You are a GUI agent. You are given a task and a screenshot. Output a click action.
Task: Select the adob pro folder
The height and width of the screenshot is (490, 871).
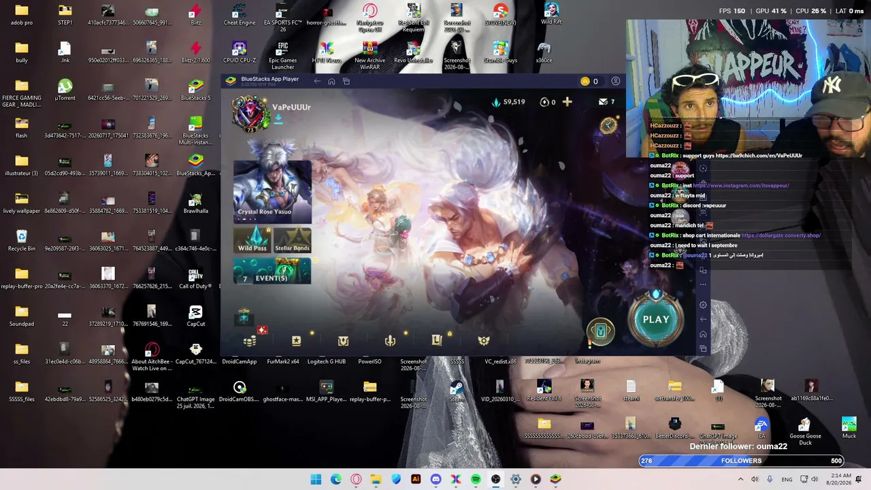tap(22, 15)
